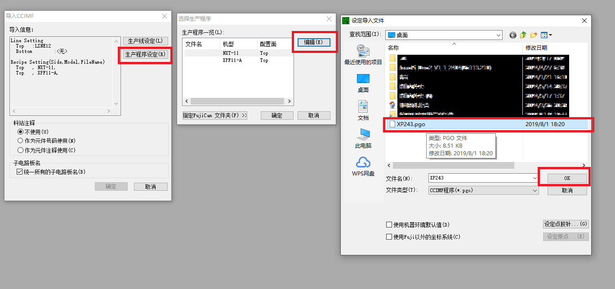Select 文档 in the places sidebar

[363, 110]
